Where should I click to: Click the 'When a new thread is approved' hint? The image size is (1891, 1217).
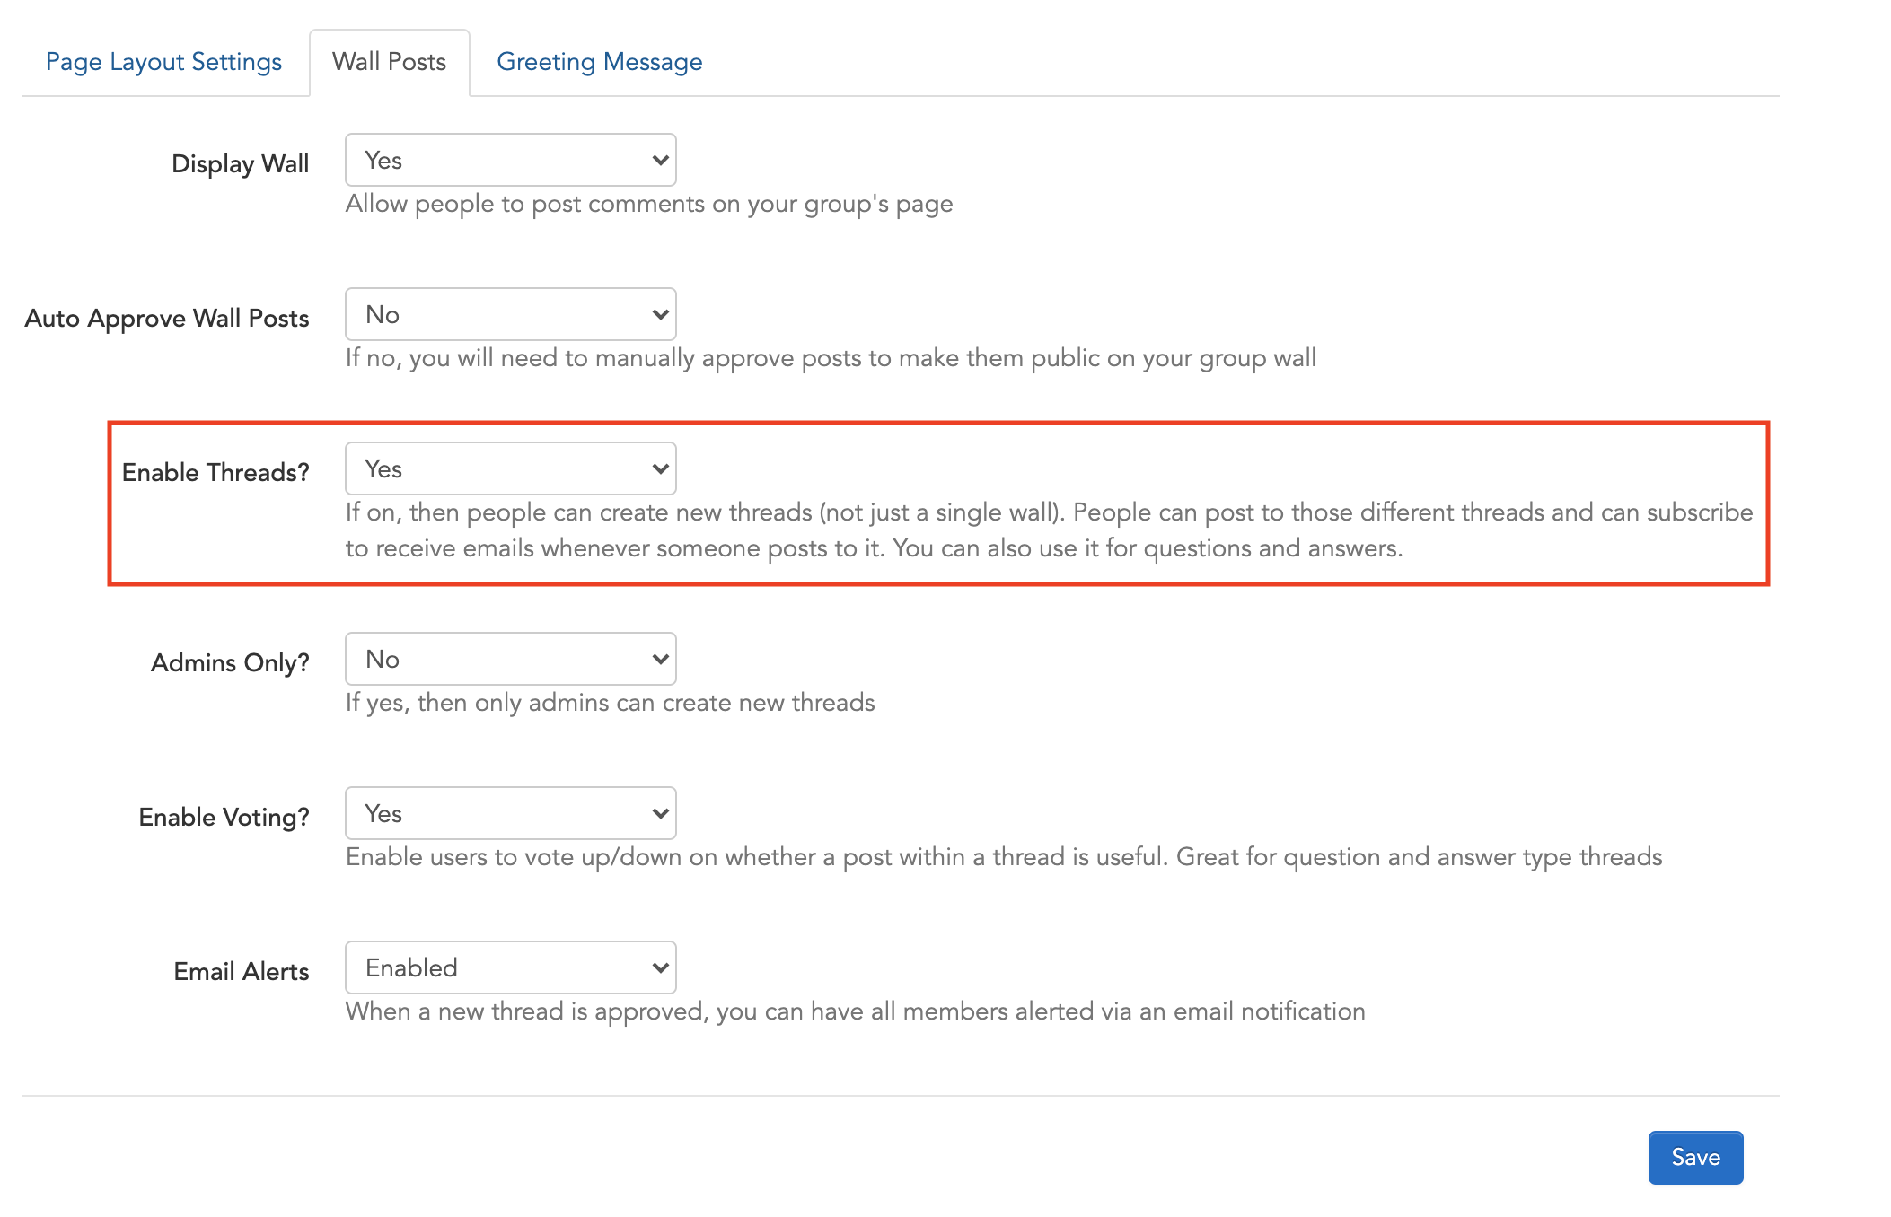[856, 1012]
